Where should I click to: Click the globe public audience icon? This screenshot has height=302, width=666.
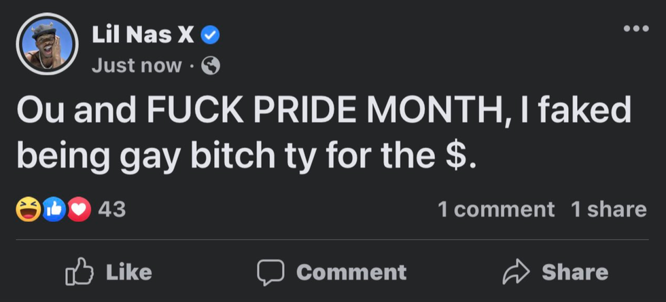[x=211, y=66]
